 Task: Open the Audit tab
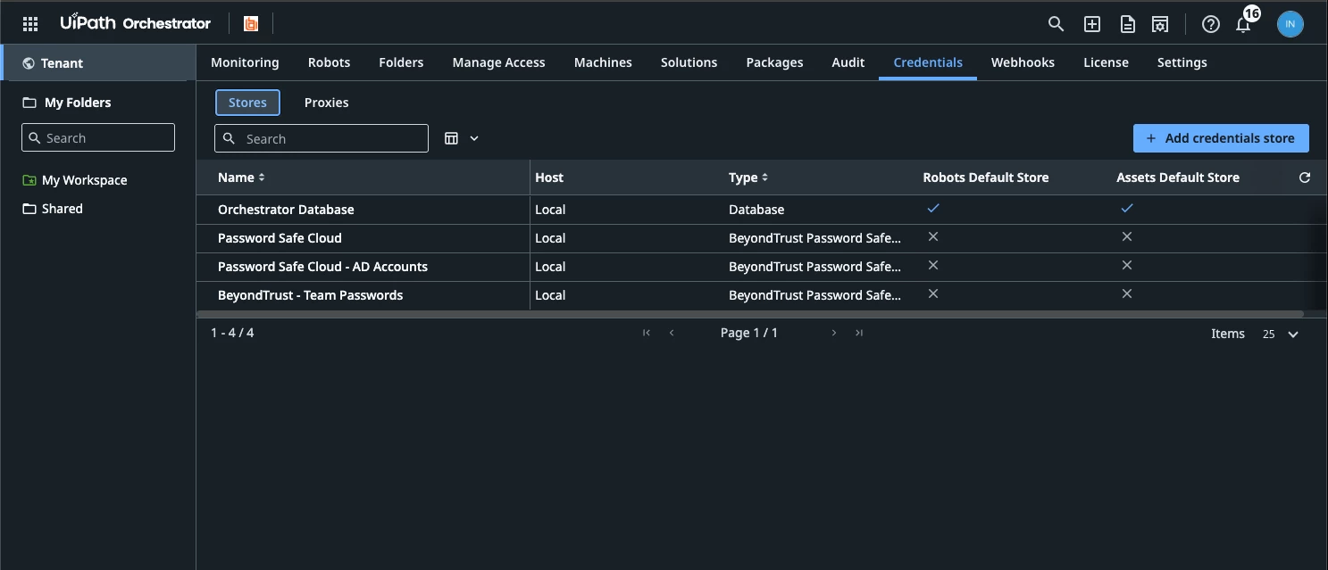848,62
